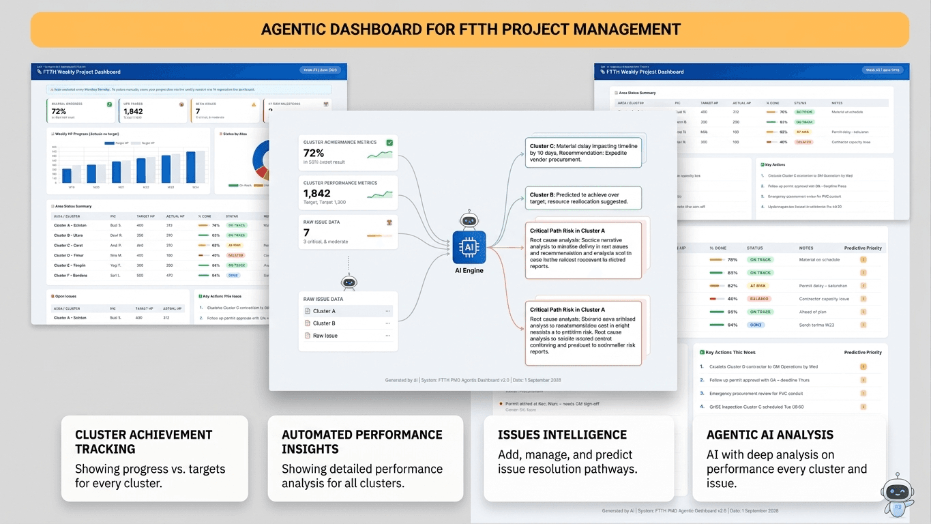Click the icon on Raw Issue Data card
The height and width of the screenshot is (524, 931).
tap(389, 222)
